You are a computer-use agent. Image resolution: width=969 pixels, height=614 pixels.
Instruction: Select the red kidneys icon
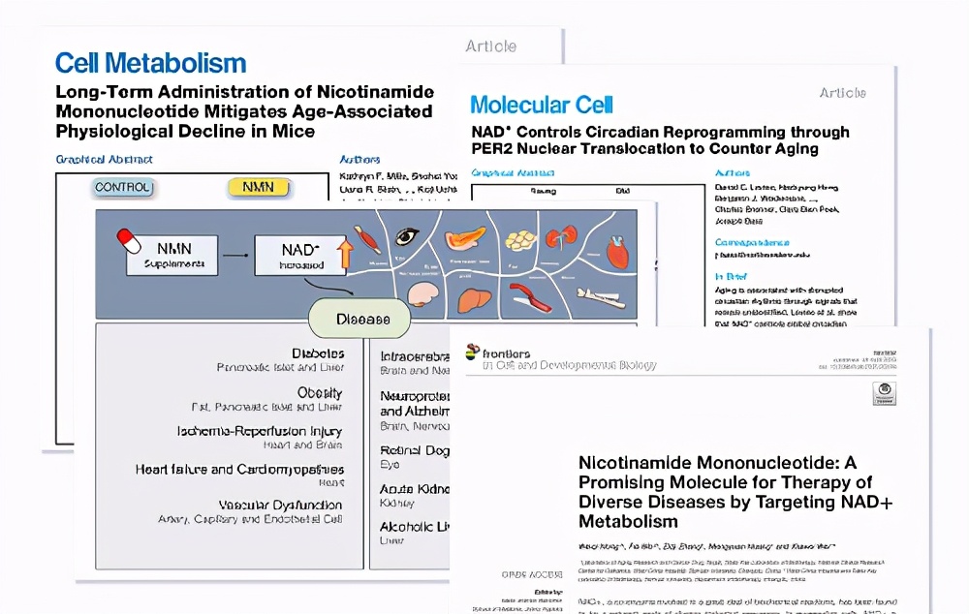[561, 238]
